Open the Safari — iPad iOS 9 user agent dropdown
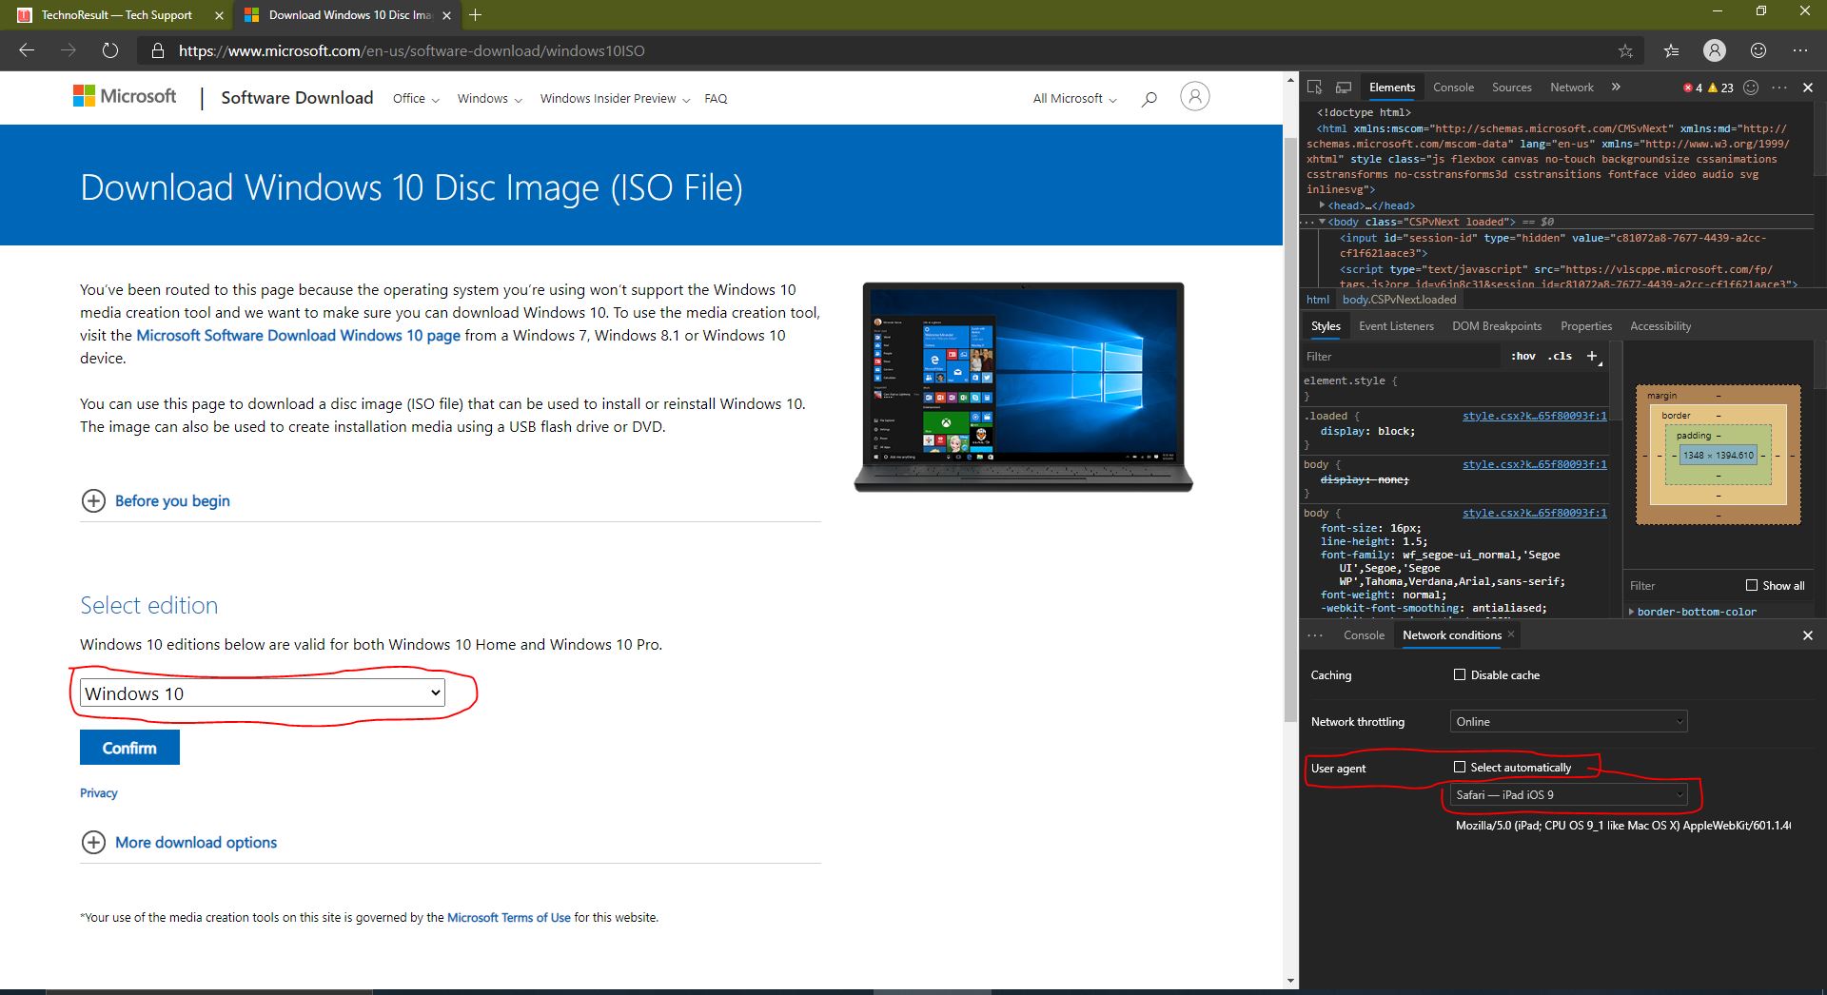Image resolution: width=1827 pixels, height=995 pixels. (1567, 794)
